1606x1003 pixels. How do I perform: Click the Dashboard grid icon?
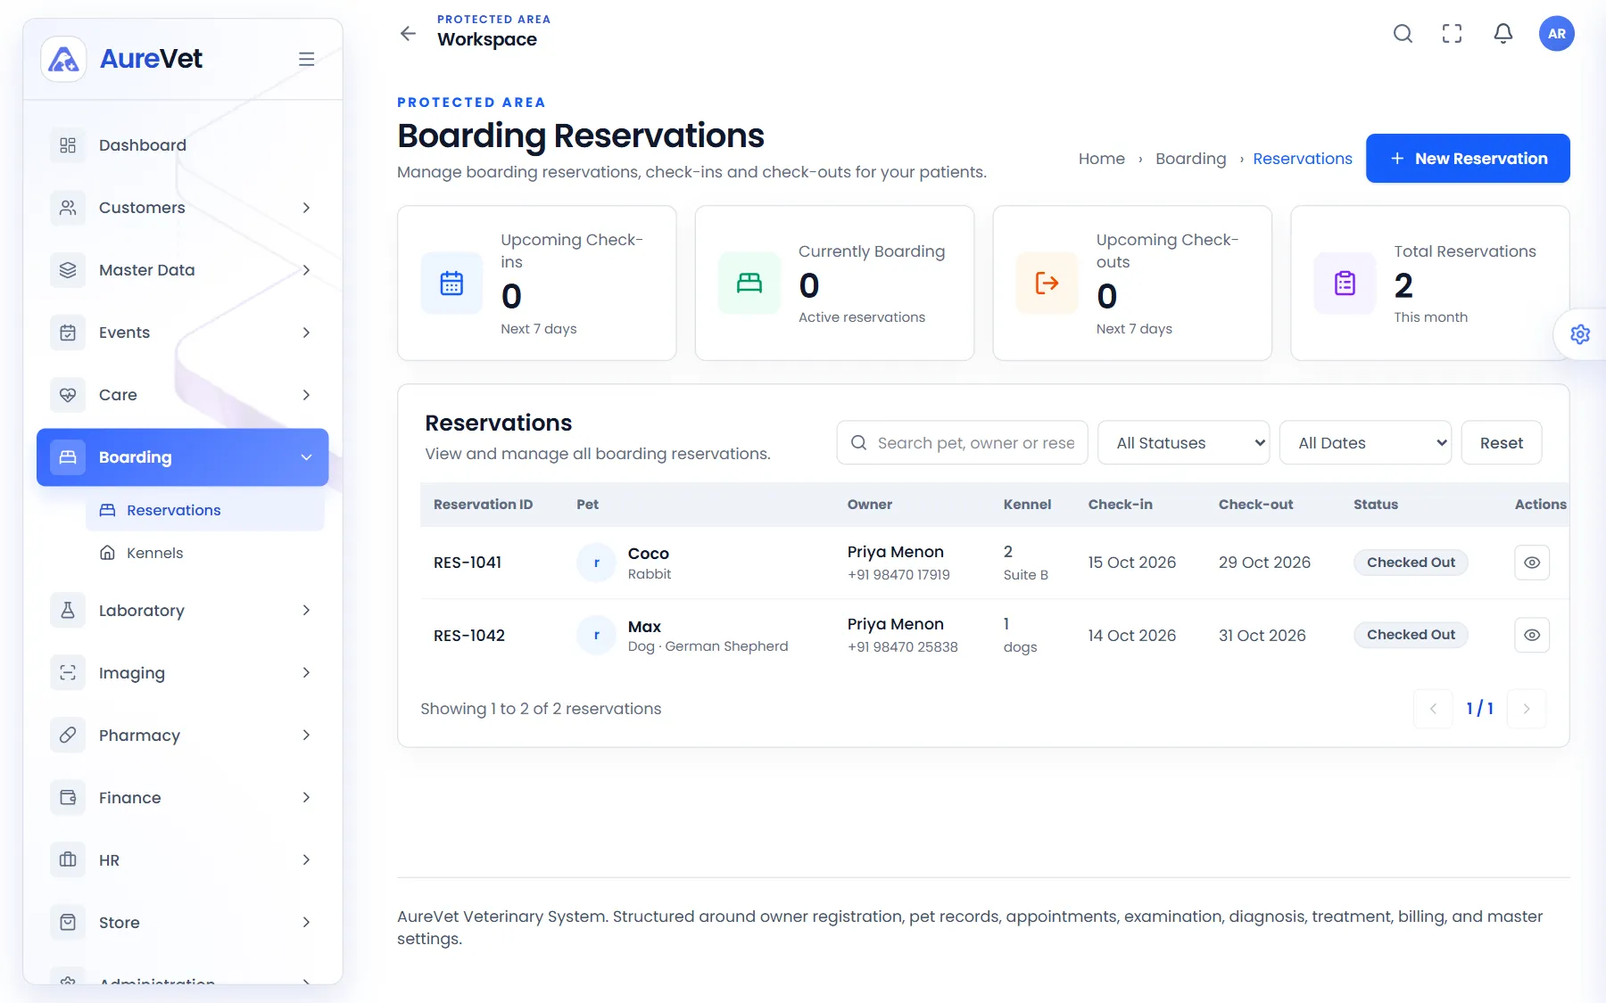(x=68, y=145)
